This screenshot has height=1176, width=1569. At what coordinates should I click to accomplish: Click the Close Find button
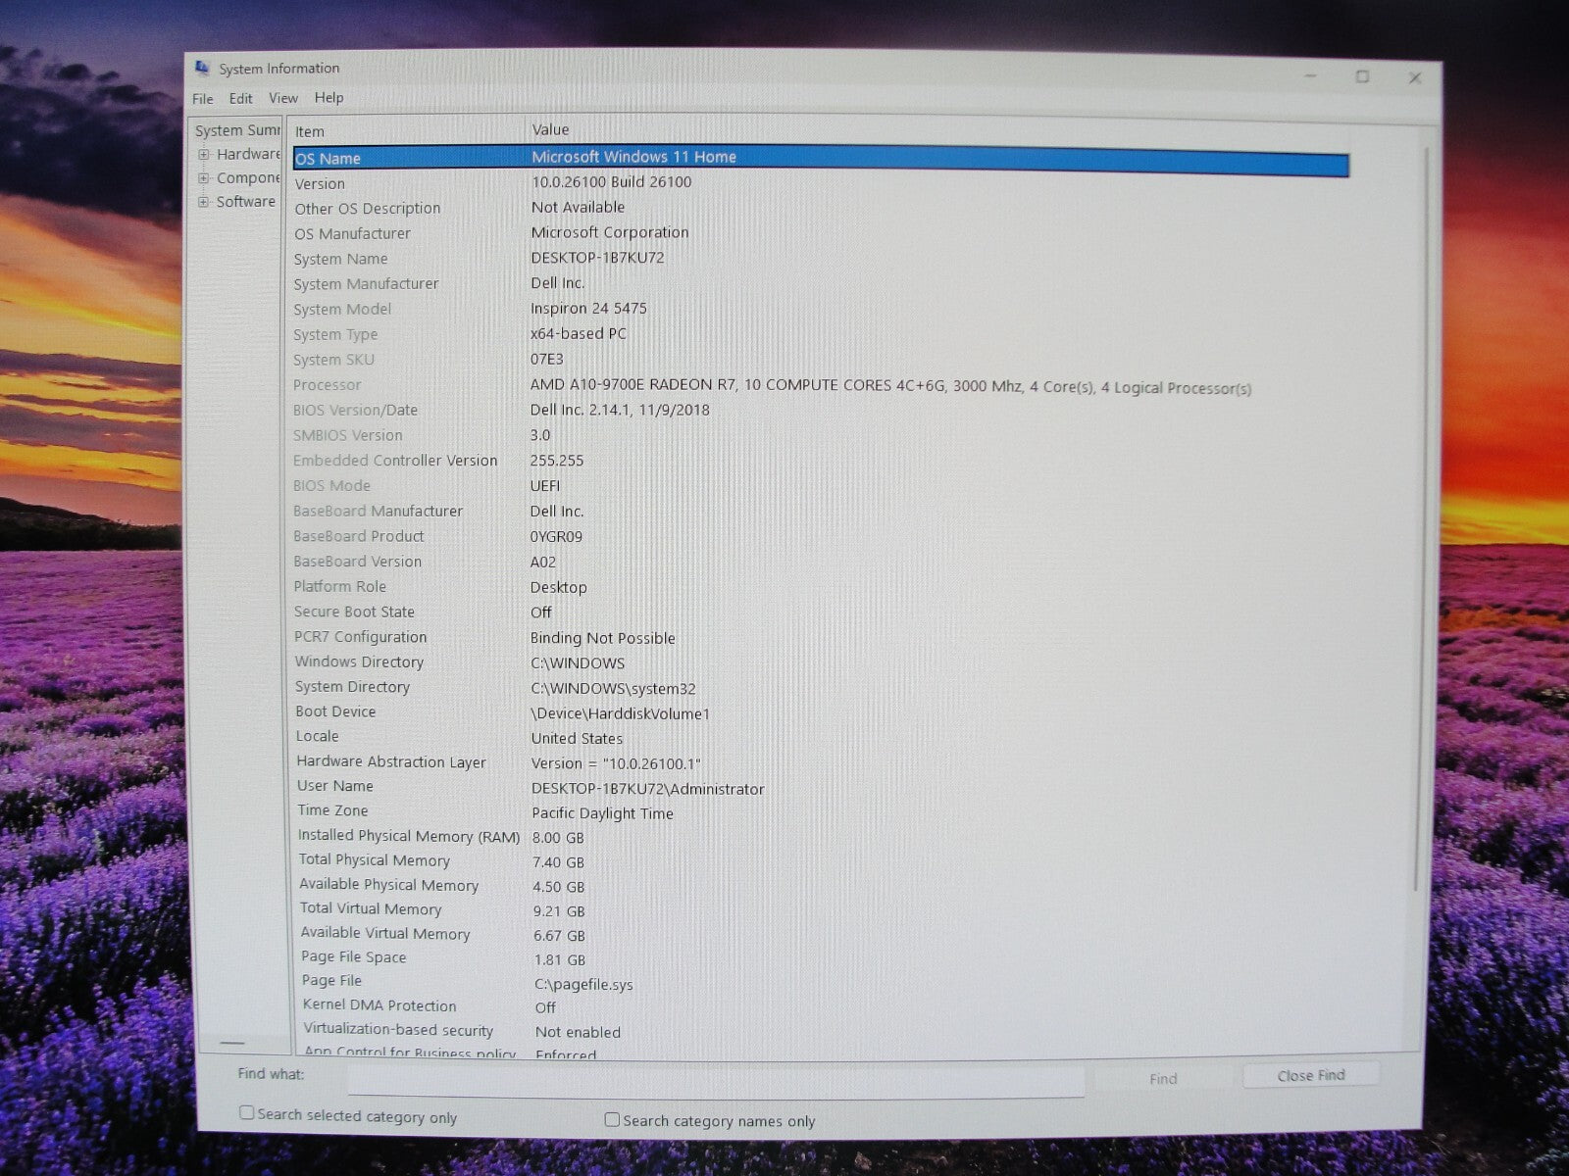point(1311,1076)
